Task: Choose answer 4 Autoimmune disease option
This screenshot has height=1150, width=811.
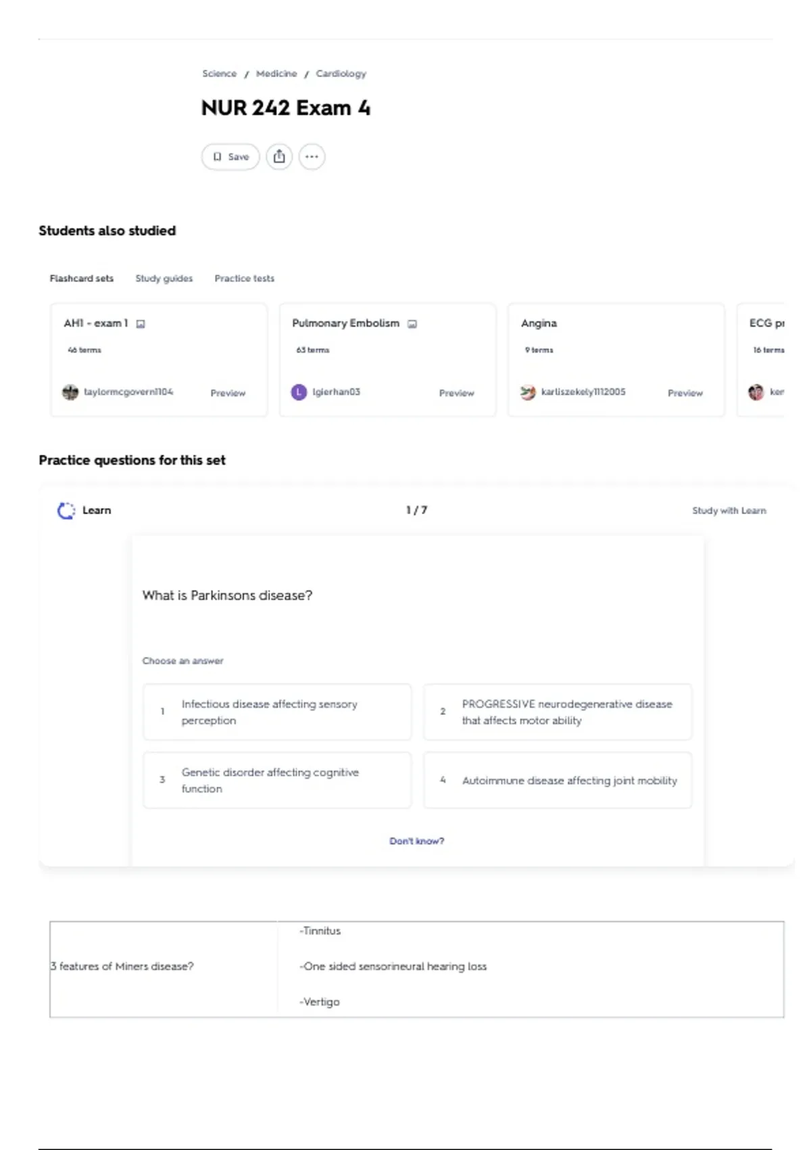Action: coord(558,781)
